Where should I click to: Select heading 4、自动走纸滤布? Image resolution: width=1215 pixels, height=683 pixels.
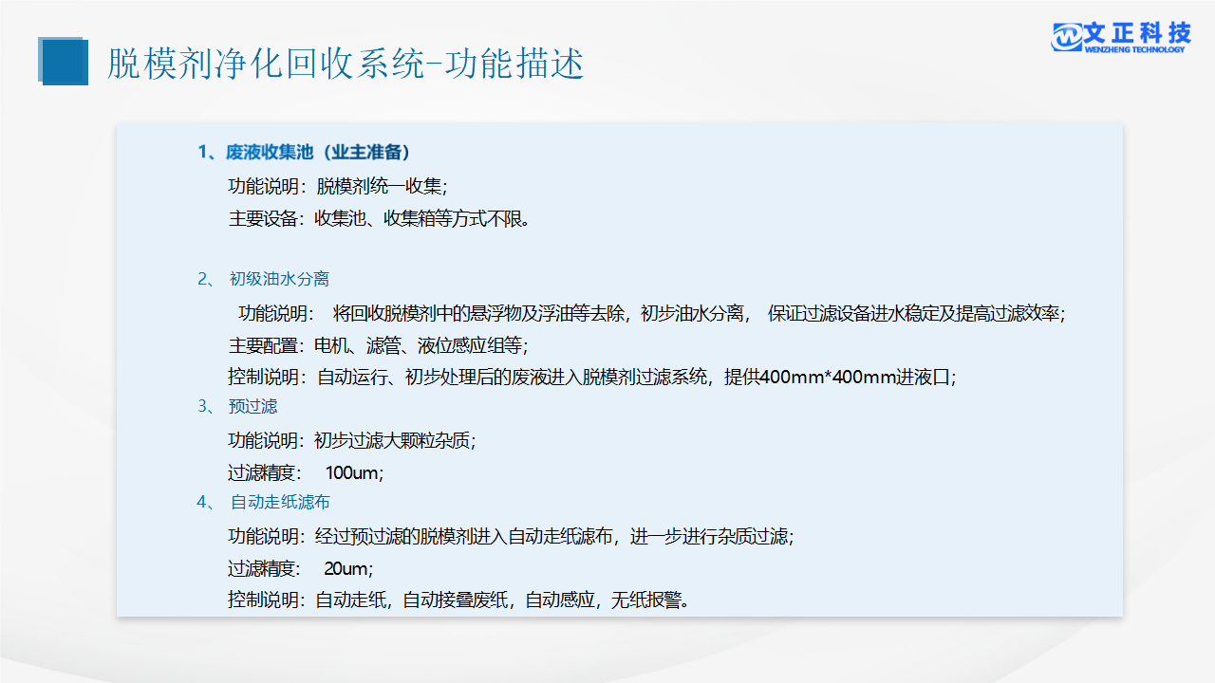264,502
